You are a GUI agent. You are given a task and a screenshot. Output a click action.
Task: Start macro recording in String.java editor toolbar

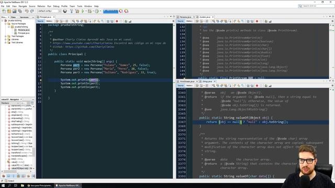(257, 86)
